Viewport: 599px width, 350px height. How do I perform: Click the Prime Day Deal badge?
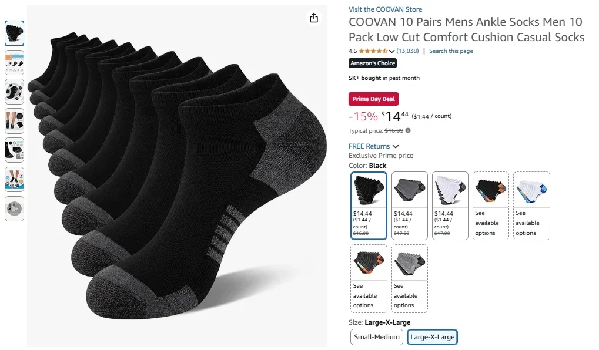pyautogui.click(x=373, y=99)
